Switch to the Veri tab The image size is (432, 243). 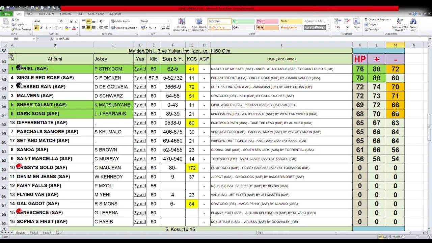click(80, 14)
